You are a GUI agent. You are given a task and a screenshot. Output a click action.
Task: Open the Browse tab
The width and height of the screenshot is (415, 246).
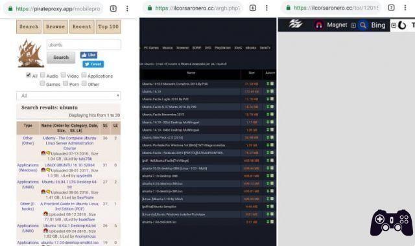coord(55,27)
